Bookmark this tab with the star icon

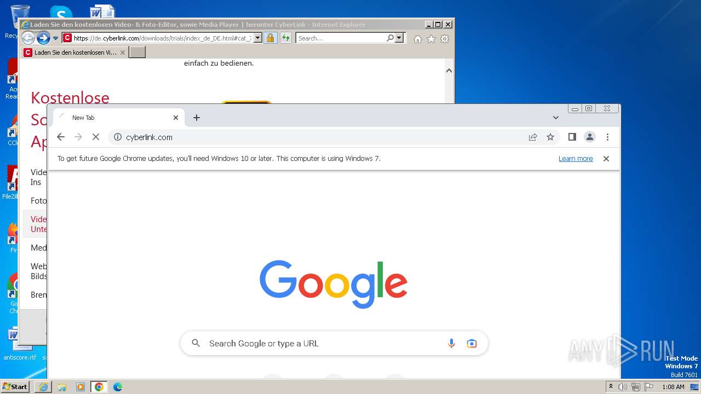[550, 137]
